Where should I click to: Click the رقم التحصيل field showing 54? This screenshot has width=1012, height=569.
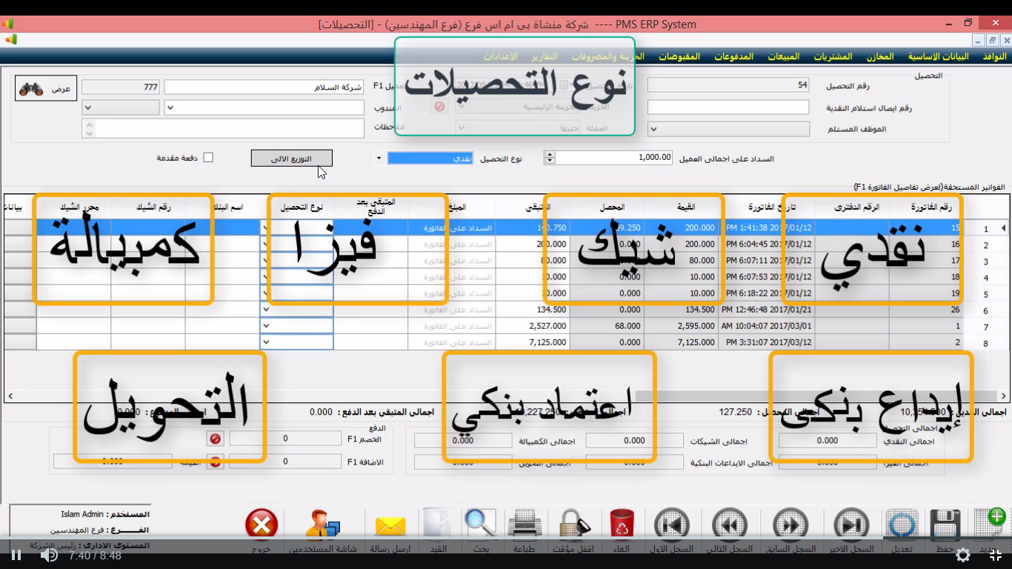[x=728, y=86]
